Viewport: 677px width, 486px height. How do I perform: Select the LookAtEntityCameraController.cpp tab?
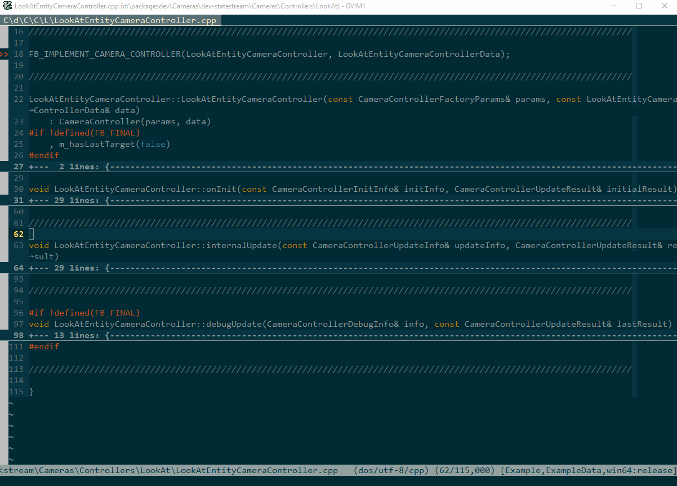110,20
